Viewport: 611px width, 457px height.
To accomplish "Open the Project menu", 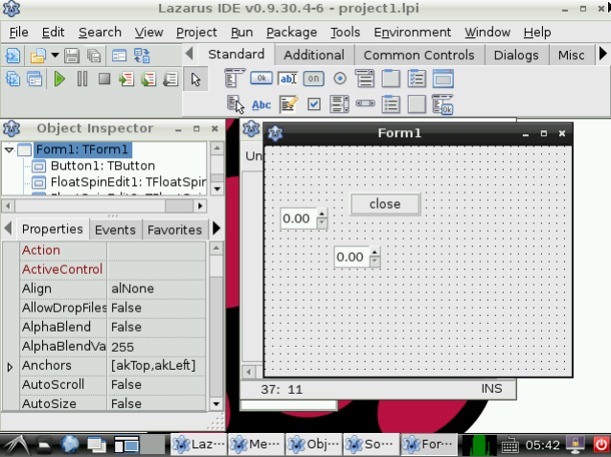I will pyautogui.click(x=196, y=32).
